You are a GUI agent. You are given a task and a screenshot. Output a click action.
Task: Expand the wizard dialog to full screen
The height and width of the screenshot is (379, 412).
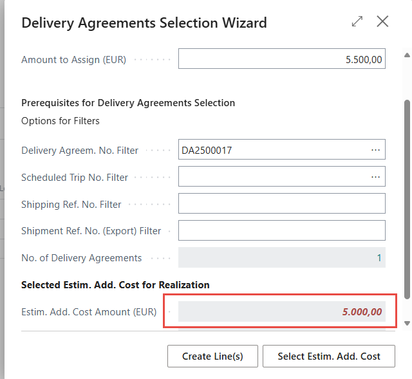click(x=357, y=22)
